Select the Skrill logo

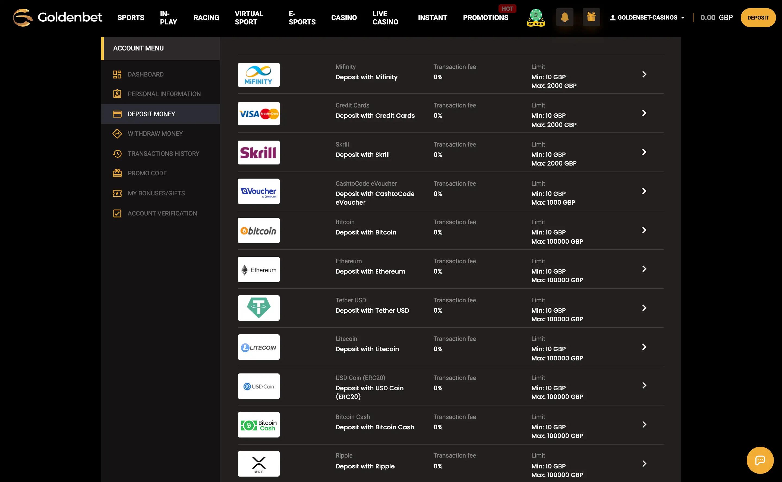(259, 152)
